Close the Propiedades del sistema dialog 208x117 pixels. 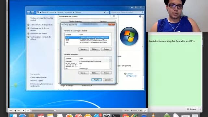point(114,16)
